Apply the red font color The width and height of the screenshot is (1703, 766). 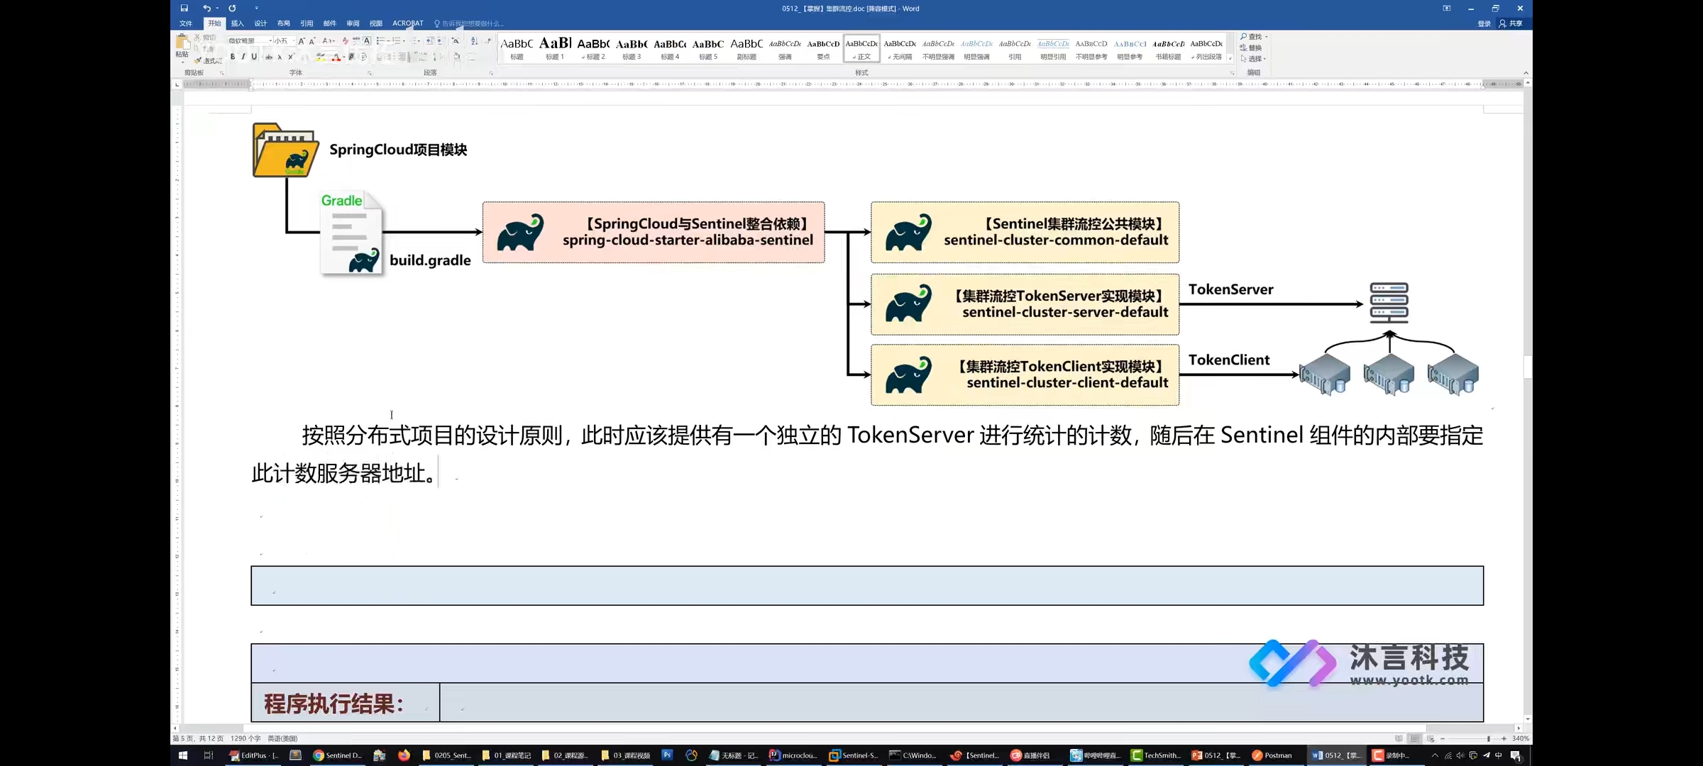tap(336, 57)
